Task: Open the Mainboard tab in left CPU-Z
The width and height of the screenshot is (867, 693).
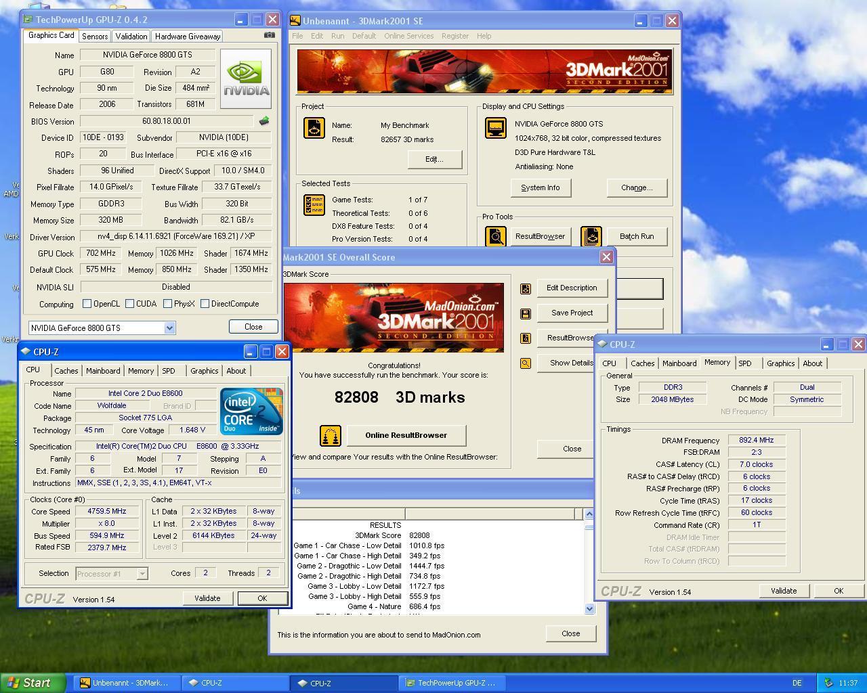Action: [x=103, y=371]
